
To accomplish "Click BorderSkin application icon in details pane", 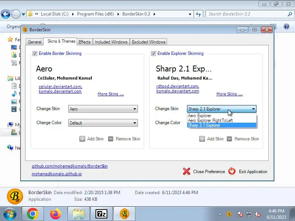I will pyautogui.click(x=15, y=196).
